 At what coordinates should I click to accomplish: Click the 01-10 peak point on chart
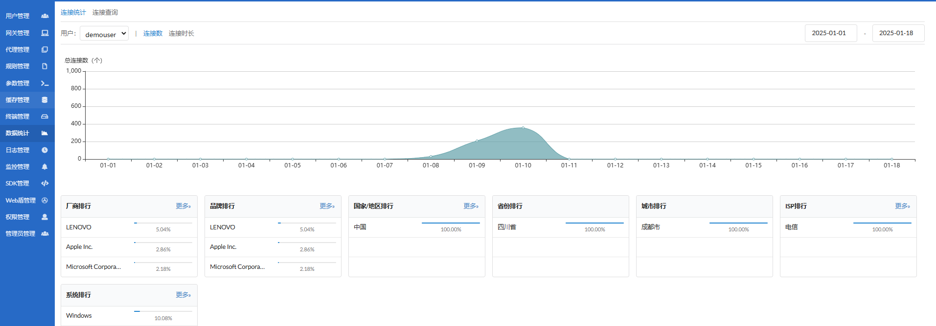click(523, 128)
